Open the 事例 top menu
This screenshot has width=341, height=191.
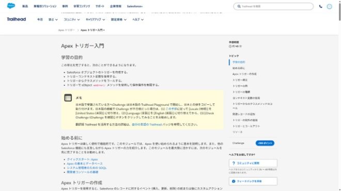click(x=65, y=6)
